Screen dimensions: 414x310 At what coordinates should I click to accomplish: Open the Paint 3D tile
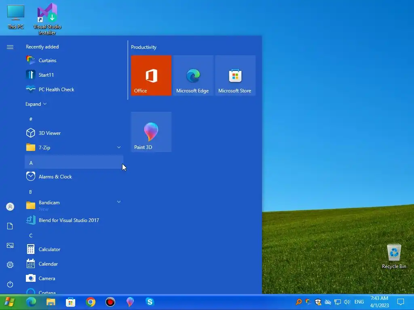tap(151, 132)
